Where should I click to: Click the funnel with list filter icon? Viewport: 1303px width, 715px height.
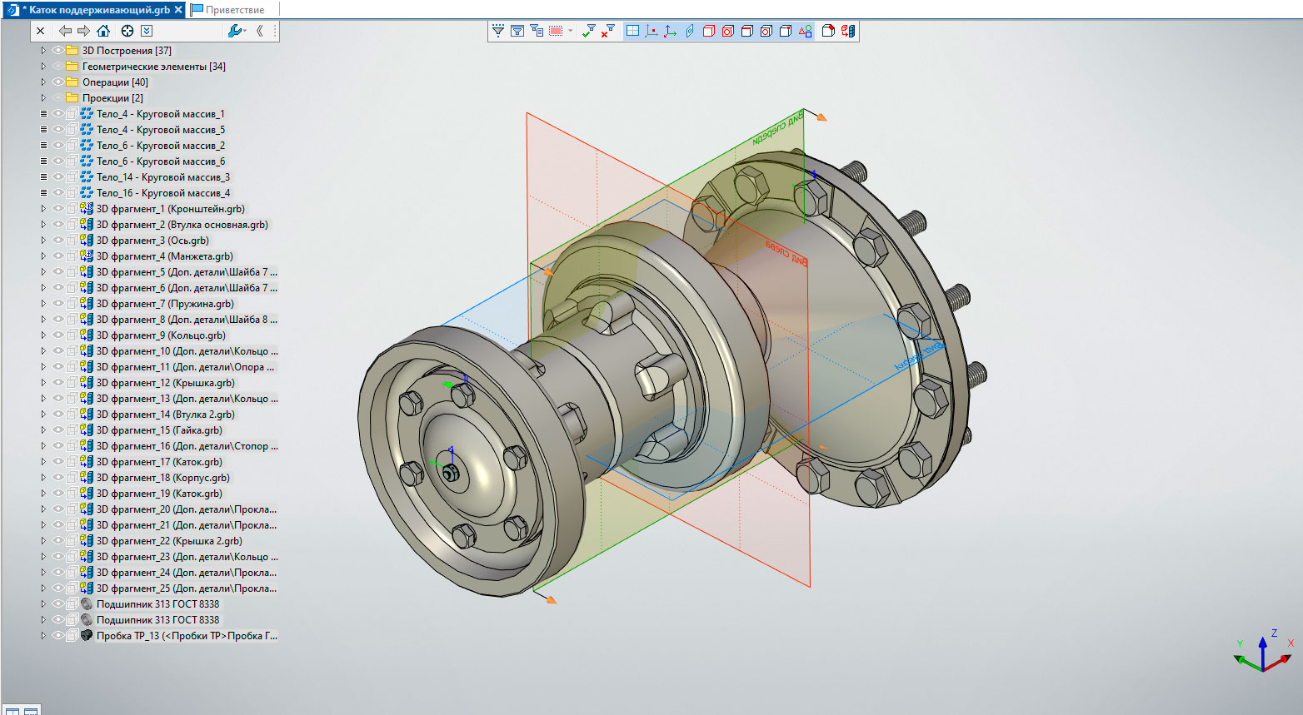(x=537, y=31)
